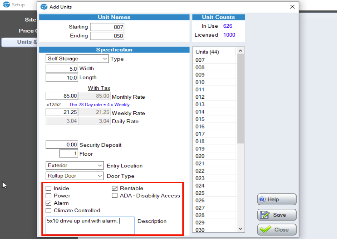Screen dimensions: 337x239
Task: Click the Security Deposit input field
Action: [62, 145]
